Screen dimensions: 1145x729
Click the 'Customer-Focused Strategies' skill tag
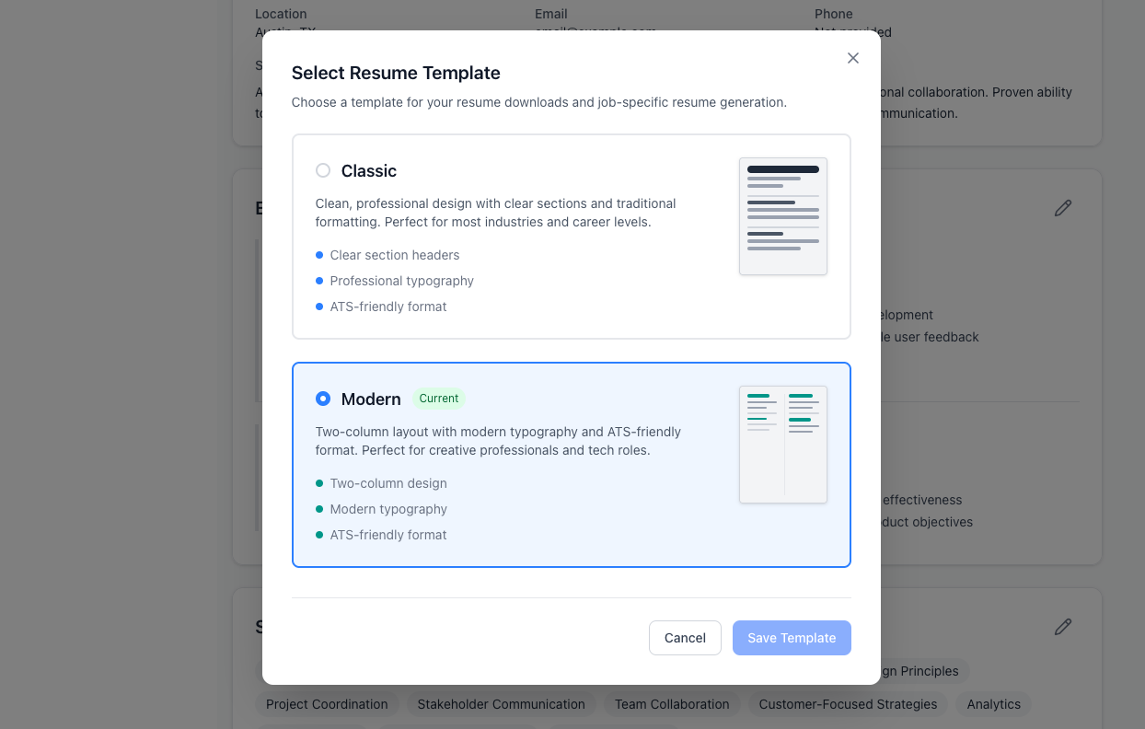[848, 704]
